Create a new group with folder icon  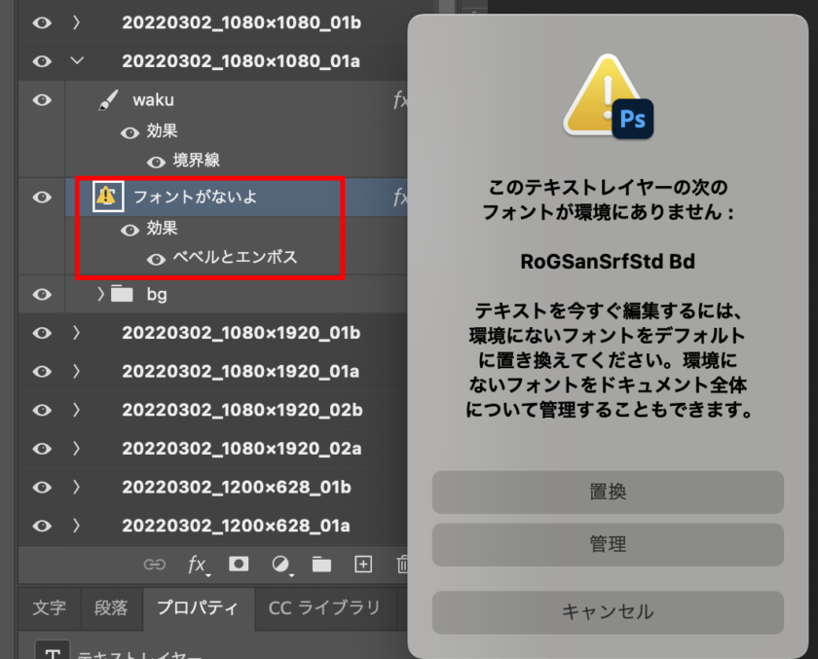[x=321, y=564]
